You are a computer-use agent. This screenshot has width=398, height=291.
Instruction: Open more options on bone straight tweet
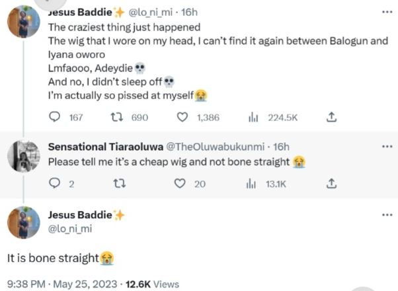[x=387, y=216]
